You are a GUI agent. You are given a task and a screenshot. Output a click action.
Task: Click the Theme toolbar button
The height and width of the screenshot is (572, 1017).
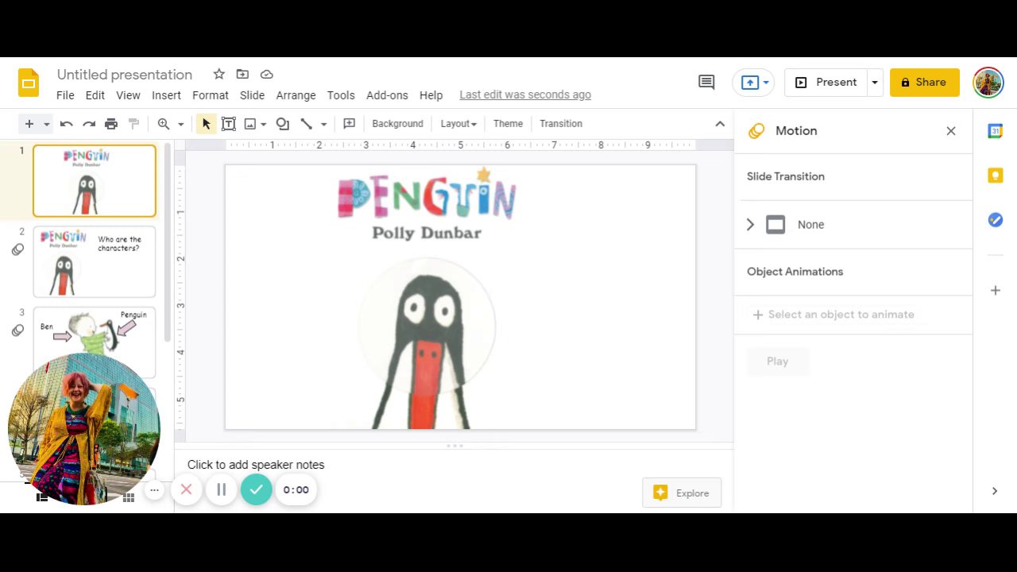(x=508, y=124)
